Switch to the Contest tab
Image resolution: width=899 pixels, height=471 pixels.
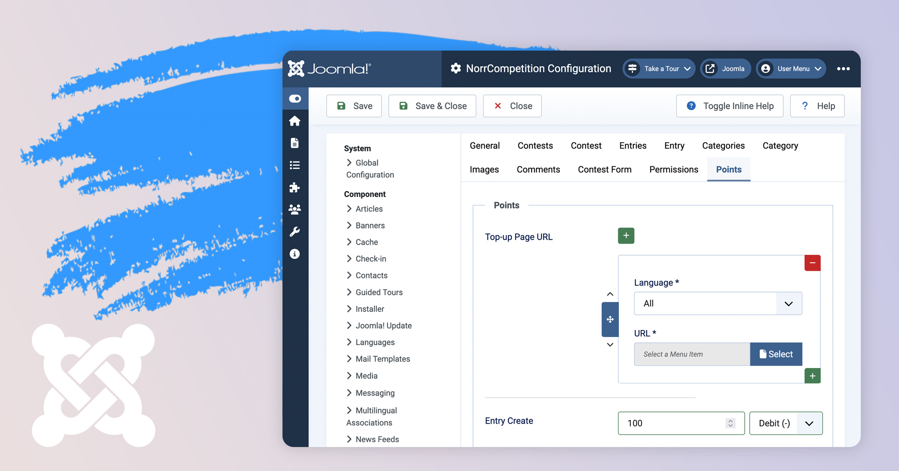click(x=586, y=146)
